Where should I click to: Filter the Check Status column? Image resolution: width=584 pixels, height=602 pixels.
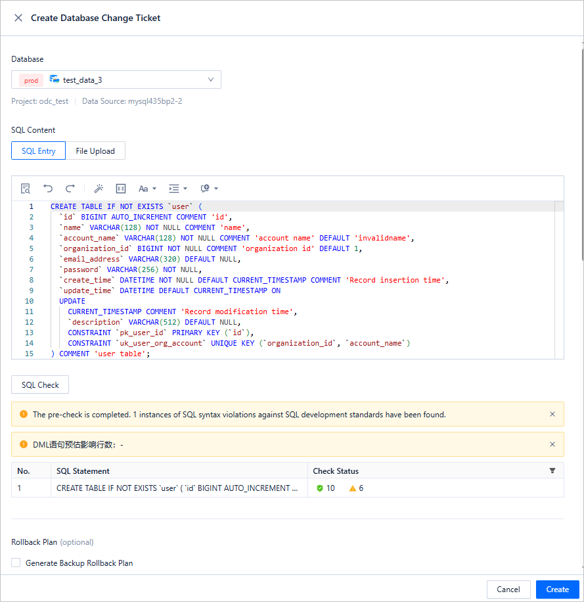552,471
